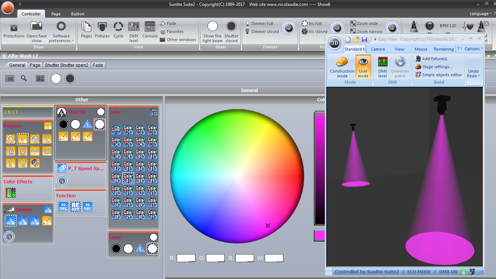Click the Color Effects preset icon

click(x=11, y=192)
